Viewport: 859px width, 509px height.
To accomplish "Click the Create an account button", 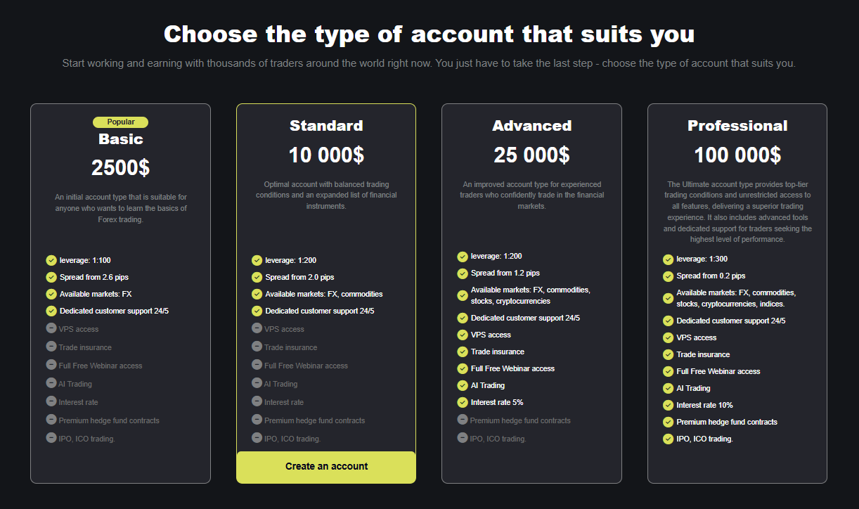I will click(326, 466).
